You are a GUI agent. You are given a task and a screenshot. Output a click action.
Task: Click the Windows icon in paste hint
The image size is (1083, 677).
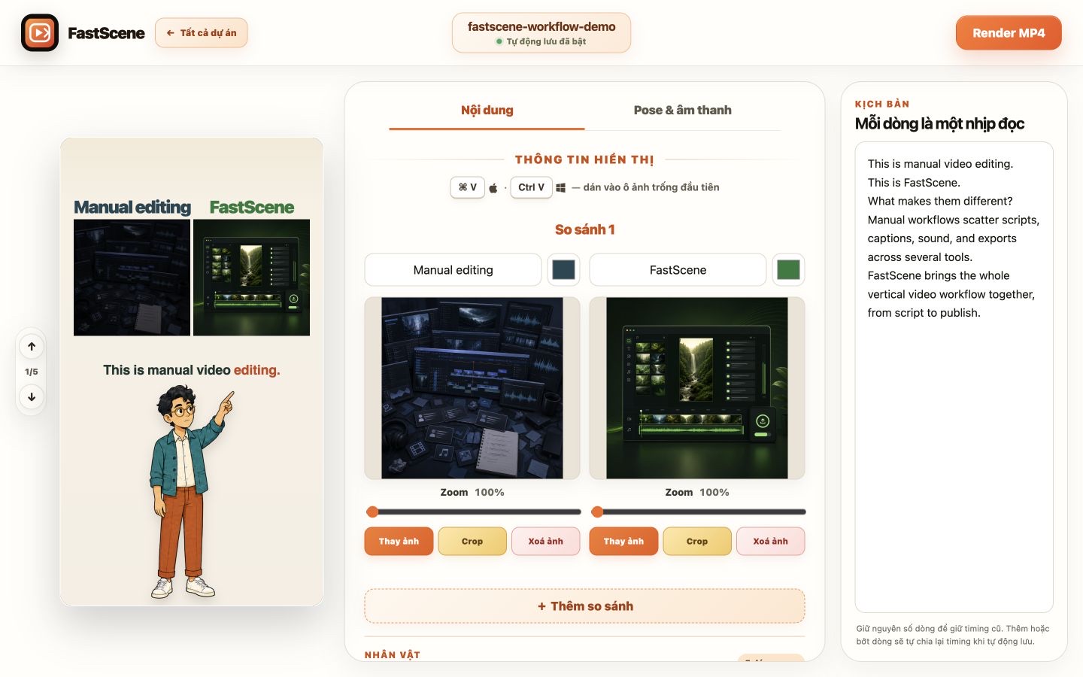[x=560, y=187]
